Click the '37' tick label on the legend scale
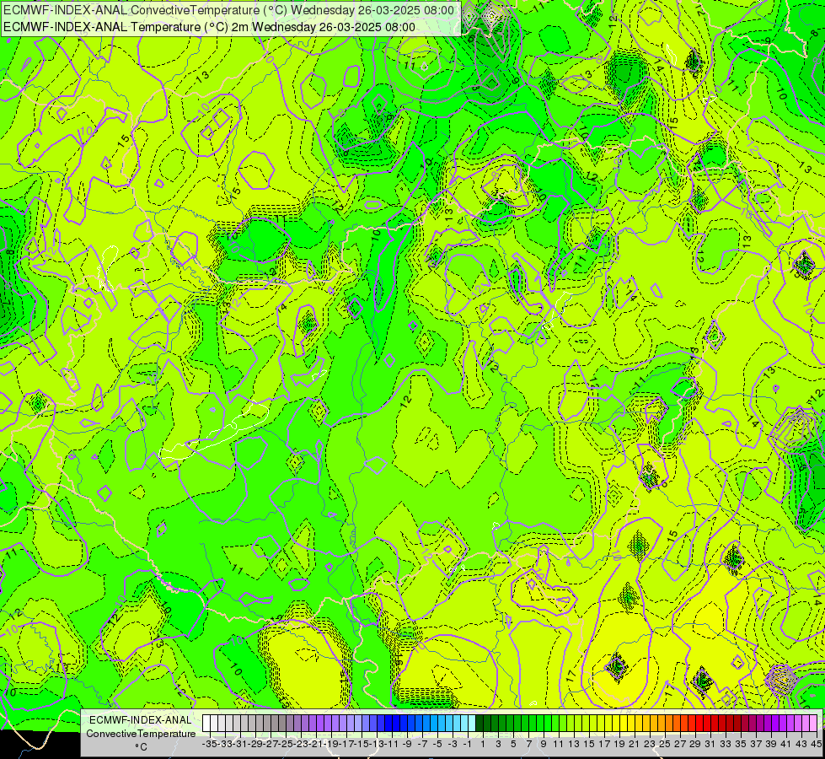The height and width of the screenshot is (759, 825). tap(756, 744)
